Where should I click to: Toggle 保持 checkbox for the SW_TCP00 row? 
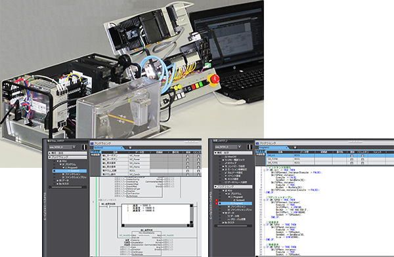[x=352, y=159]
